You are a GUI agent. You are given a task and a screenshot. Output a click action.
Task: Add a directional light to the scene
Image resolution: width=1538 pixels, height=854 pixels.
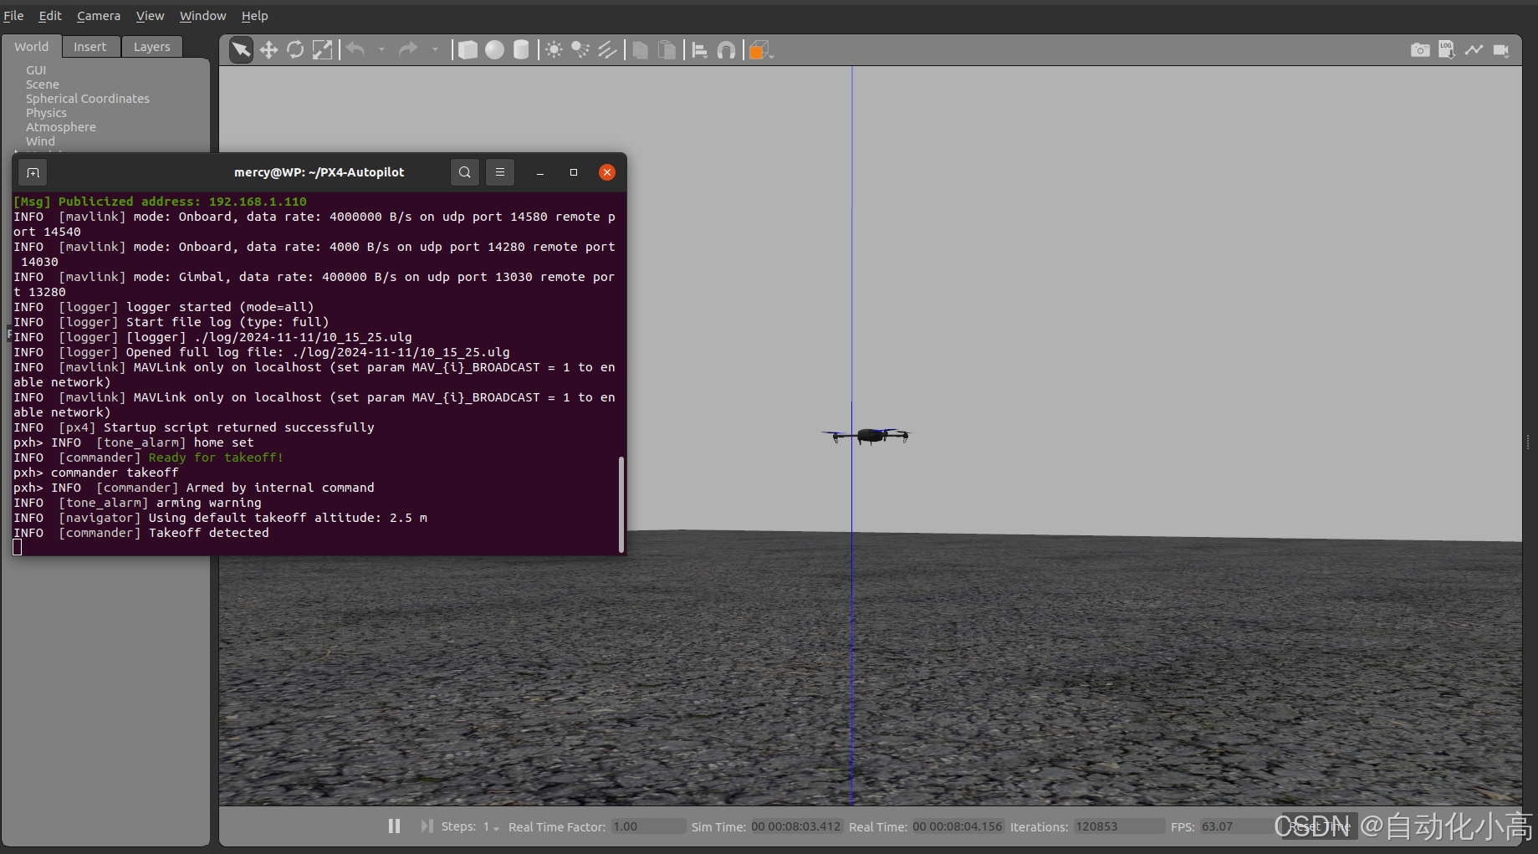pos(607,50)
